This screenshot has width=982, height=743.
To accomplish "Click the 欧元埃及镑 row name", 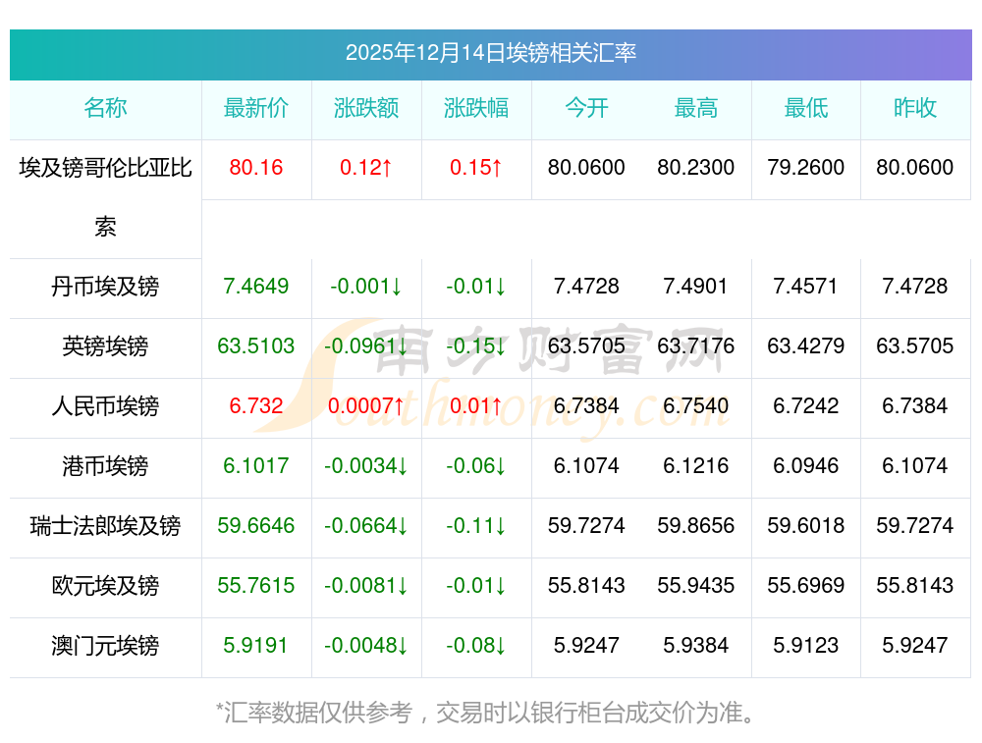I will tap(105, 586).
